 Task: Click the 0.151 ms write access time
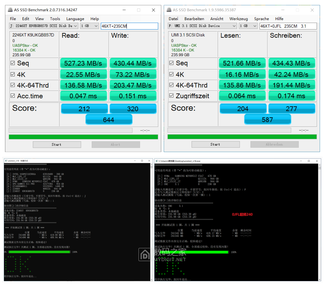click(x=133, y=96)
